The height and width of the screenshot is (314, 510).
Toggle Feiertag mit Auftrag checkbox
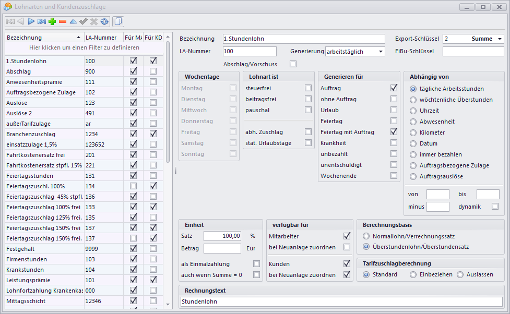point(394,131)
